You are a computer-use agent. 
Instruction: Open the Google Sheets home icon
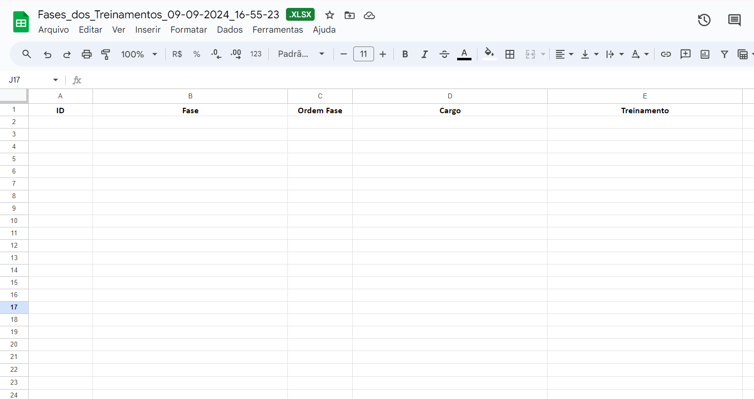(x=21, y=22)
